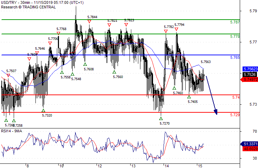The height and width of the screenshot is (168, 258).
Task: Click date 12 on the time axis
Action: tap(100, 166)
